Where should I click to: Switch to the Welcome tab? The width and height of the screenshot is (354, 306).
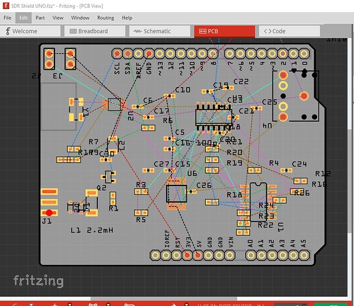coord(30,31)
